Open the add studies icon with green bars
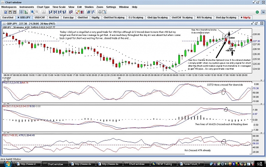 point(26,12)
